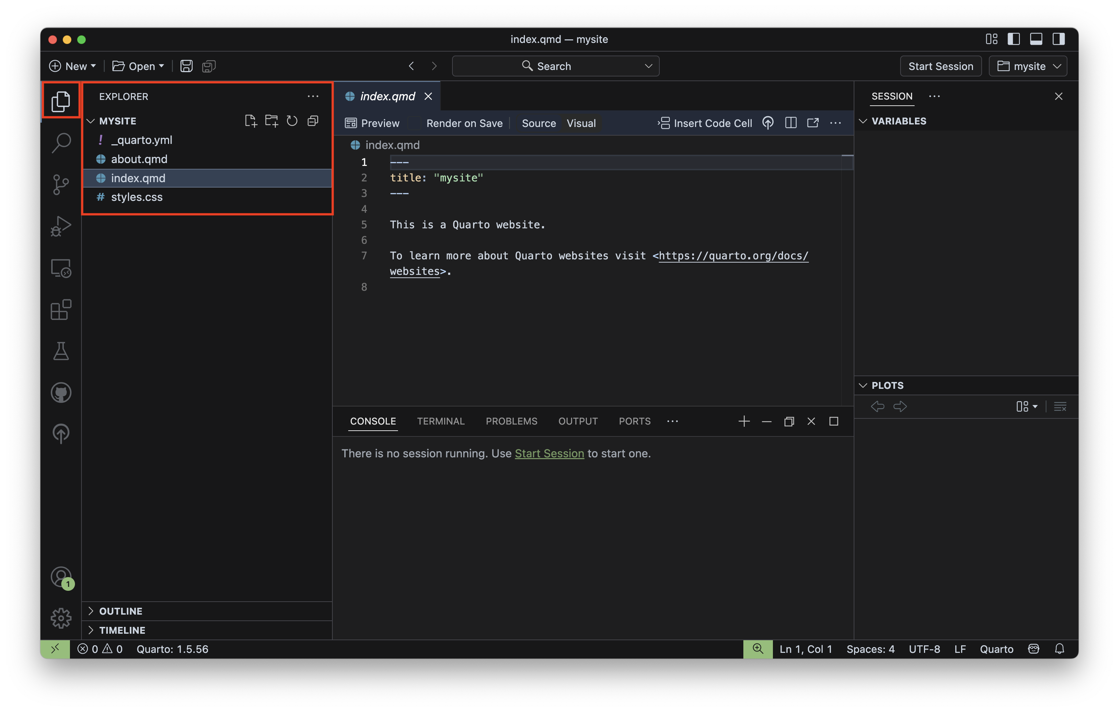This screenshot has width=1119, height=712.
Task: Switch to the TERMINAL tab
Action: (x=441, y=421)
